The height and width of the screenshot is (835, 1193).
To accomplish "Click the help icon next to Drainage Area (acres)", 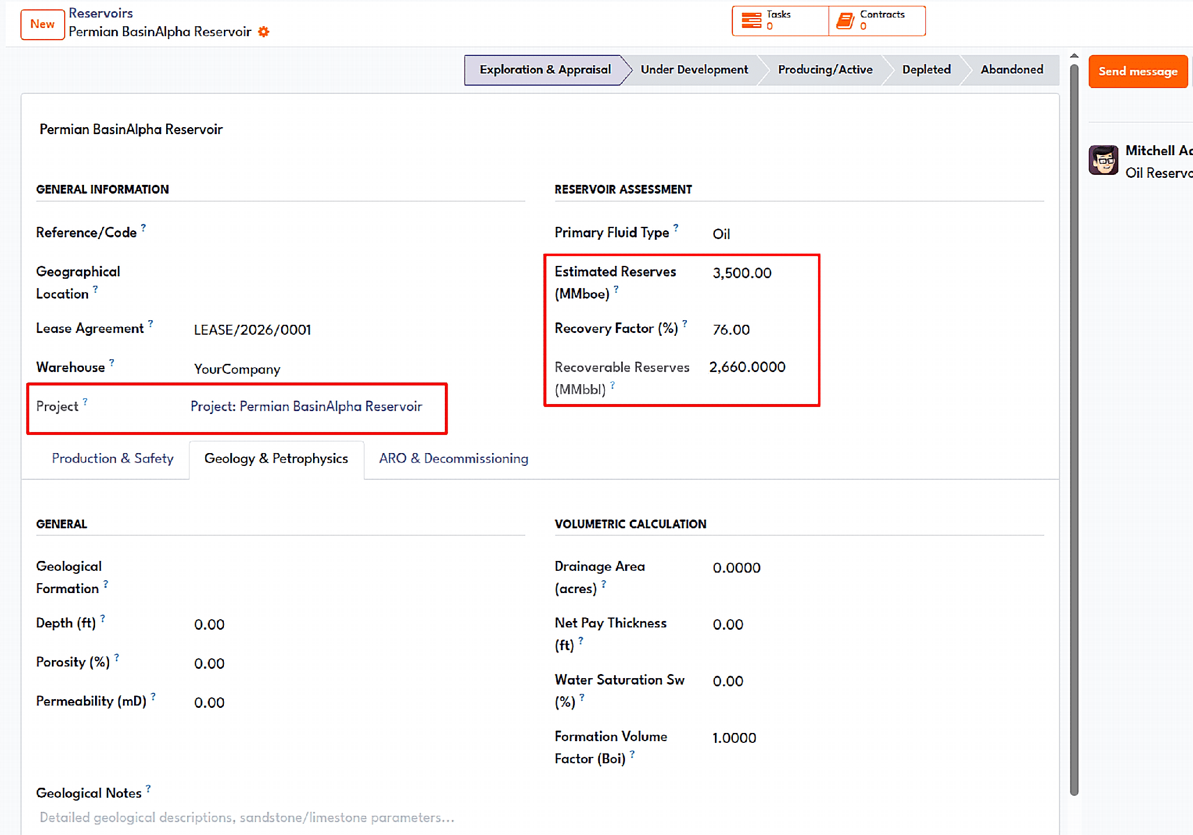I will 603,584.
